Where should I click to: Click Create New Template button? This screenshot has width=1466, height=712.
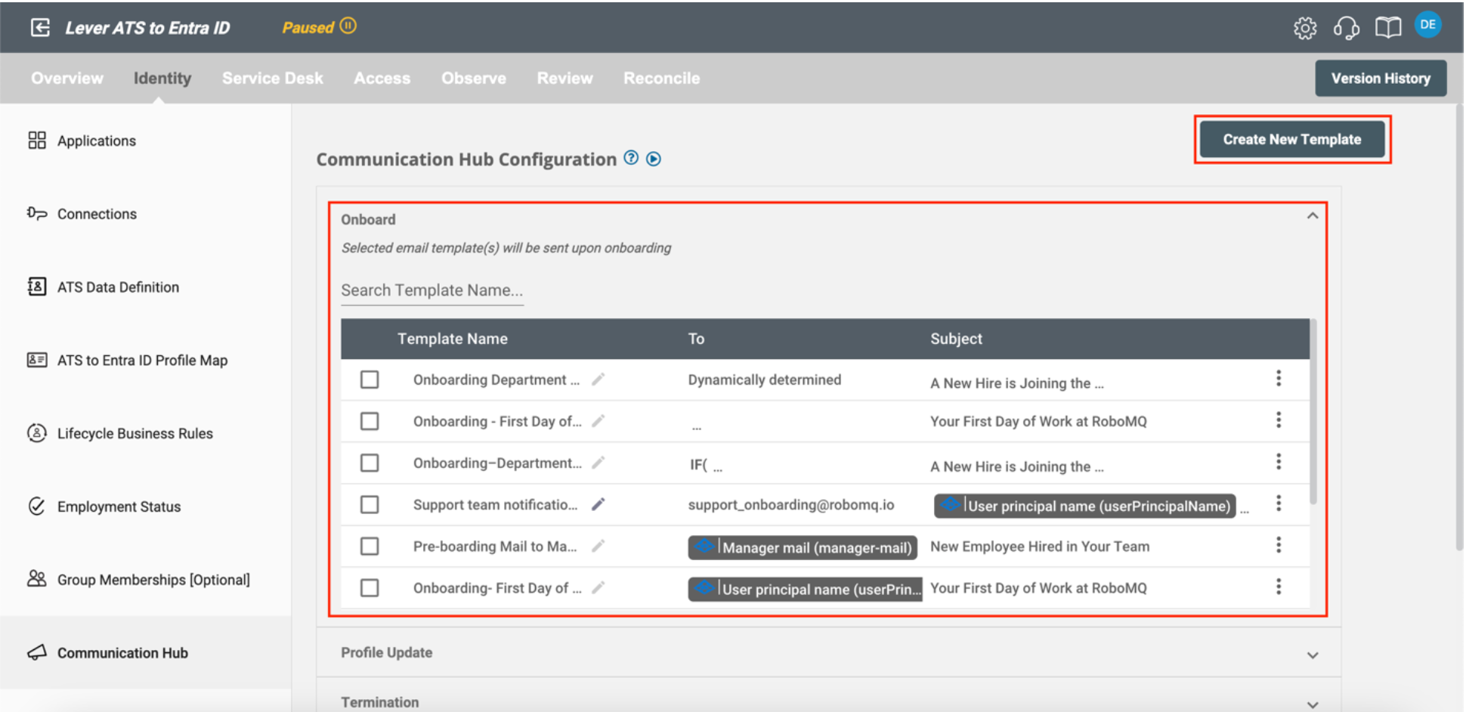[1291, 140]
